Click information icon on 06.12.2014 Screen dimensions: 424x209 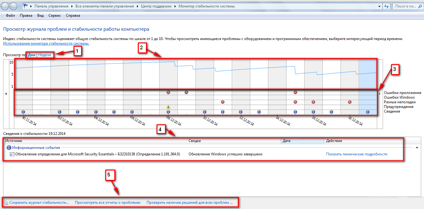pos(132,112)
